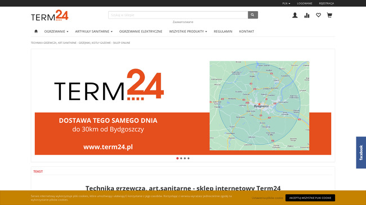The width and height of the screenshot is (366, 205).
Task: Expand the PLN currency dropdown
Action: tap(286, 3)
